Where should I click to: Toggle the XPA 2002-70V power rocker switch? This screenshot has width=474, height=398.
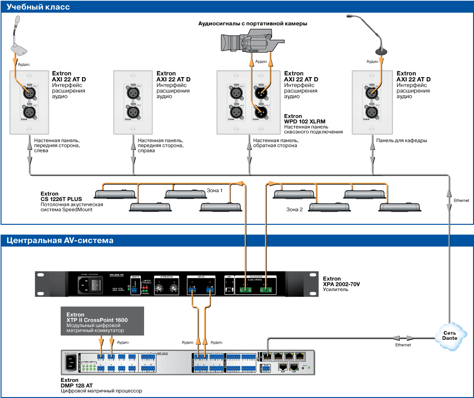(x=97, y=284)
